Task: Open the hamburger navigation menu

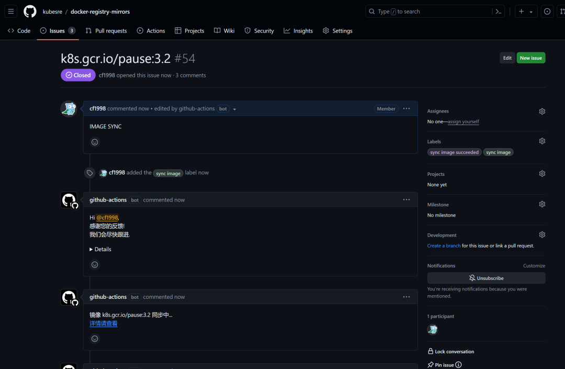Action: [11, 12]
